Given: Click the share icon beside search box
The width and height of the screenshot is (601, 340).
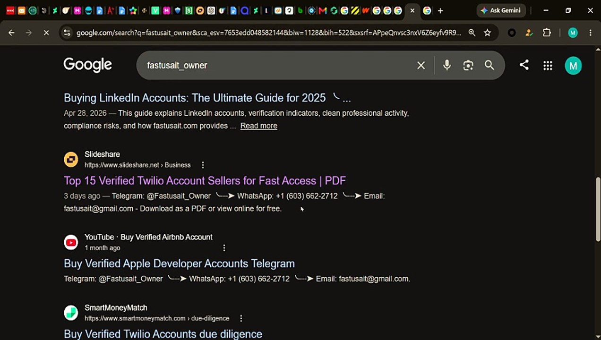Looking at the screenshot, I should tap(524, 65).
